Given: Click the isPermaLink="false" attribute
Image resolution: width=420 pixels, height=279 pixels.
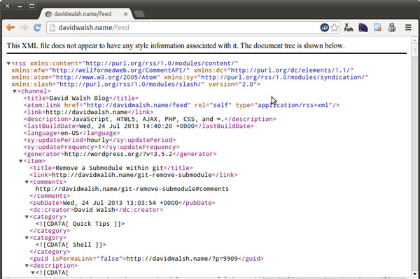Looking at the screenshot, I should [87, 259].
